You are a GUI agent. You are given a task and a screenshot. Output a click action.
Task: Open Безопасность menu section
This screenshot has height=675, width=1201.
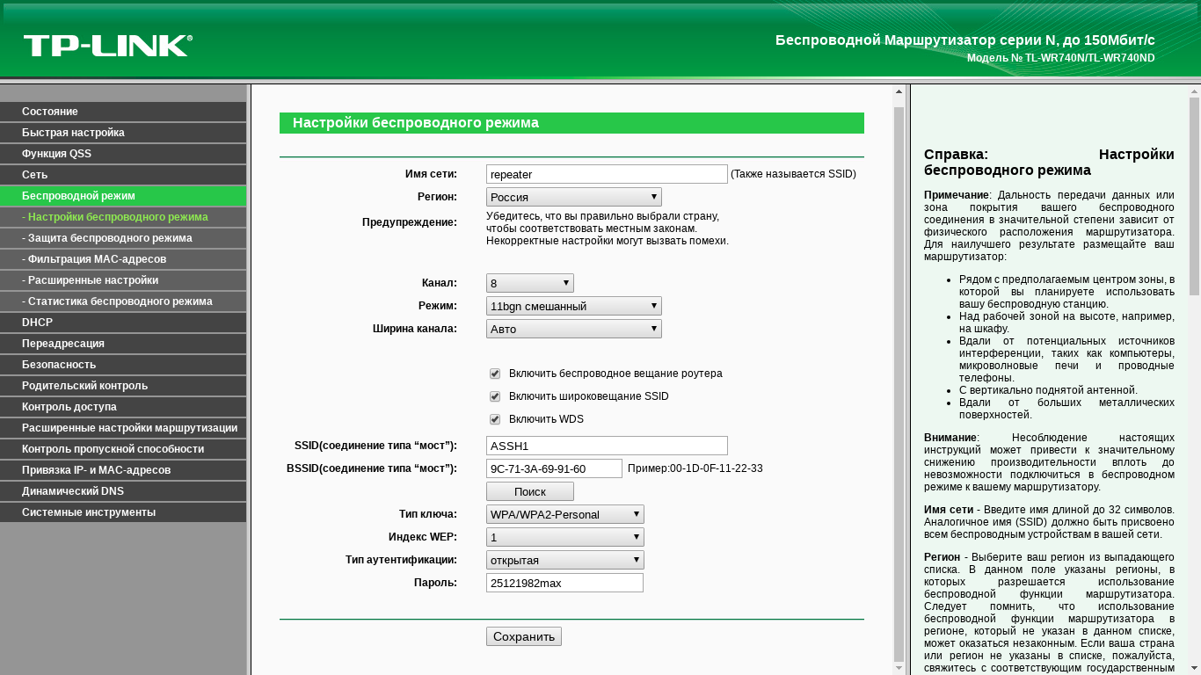[x=123, y=365]
